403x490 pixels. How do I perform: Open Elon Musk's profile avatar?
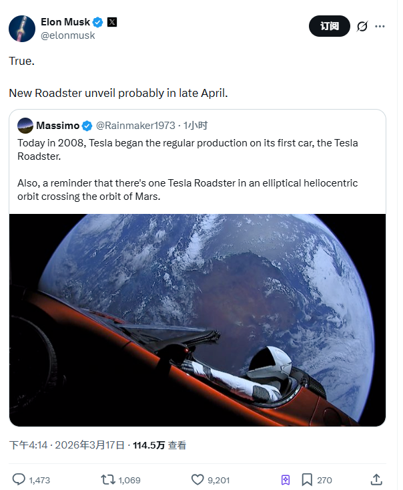pyautogui.click(x=22, y=28)
